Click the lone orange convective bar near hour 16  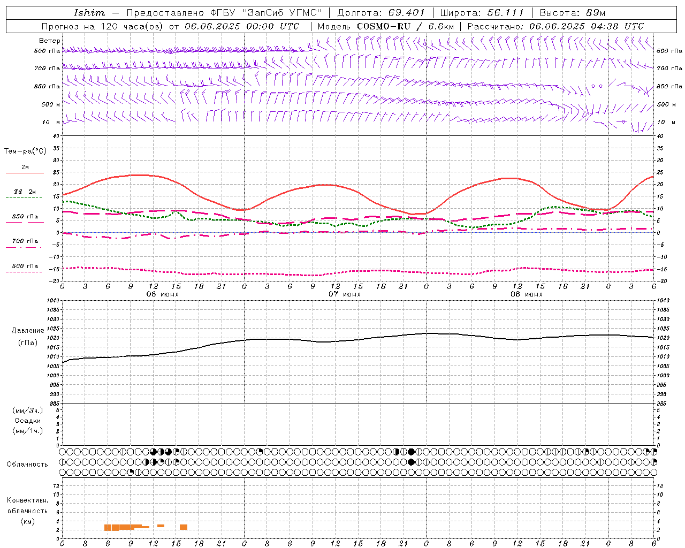coord(184,527)
